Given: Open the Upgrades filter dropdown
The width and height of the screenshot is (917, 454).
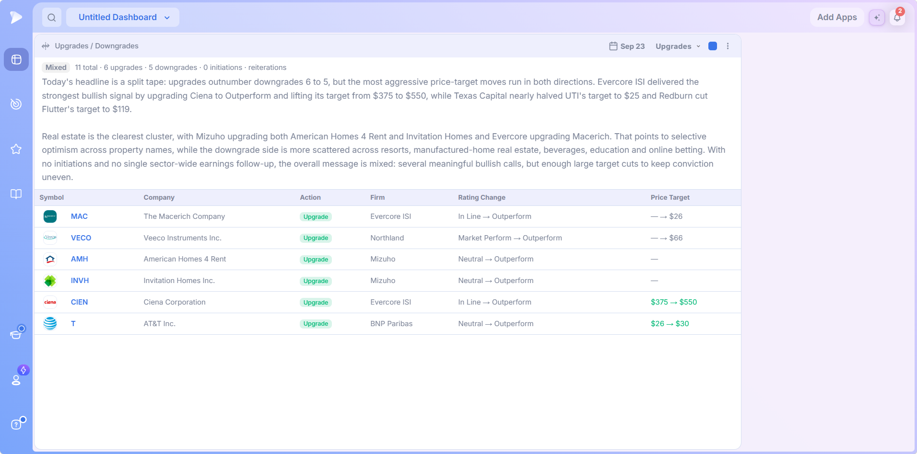Looking at the screenshot, I should point(678,46).
